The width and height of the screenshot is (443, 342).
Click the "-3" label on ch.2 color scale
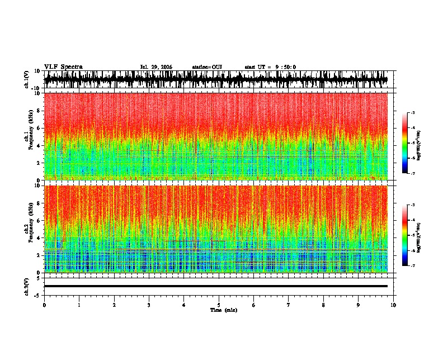click(x=412, y=205)
